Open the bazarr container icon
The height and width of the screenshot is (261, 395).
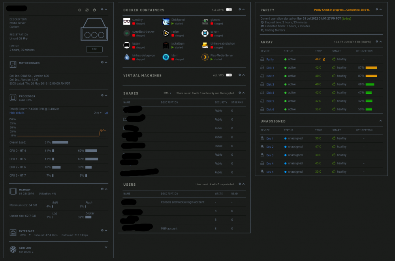click(127, 45)
